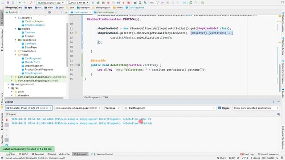This screenshot has height=160, width=285.
Task: Open the TODO tool window tab
Action: tap(24, 154)
